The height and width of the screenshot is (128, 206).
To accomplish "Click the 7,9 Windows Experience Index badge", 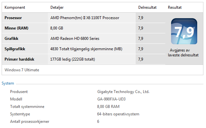I will coord(184,31).
